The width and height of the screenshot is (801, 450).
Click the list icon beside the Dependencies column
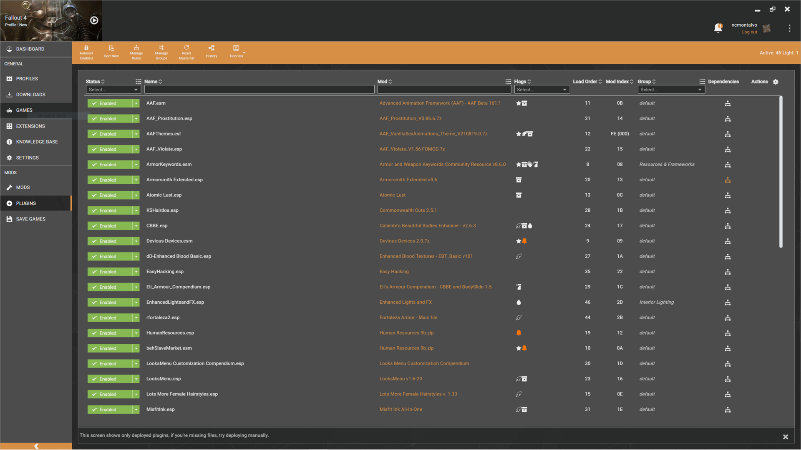(702, 82)
